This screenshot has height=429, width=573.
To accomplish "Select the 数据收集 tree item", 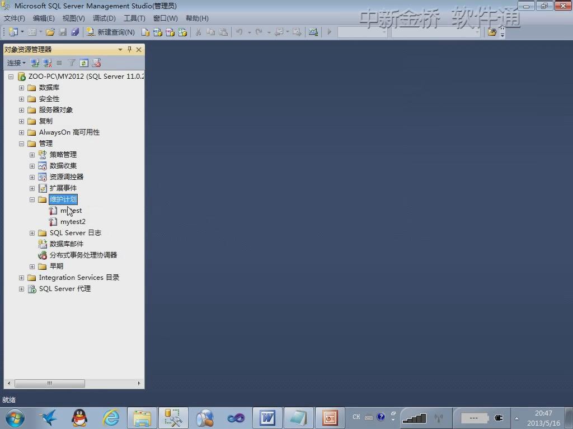I will pyautogui.click(x=63, y=166).
